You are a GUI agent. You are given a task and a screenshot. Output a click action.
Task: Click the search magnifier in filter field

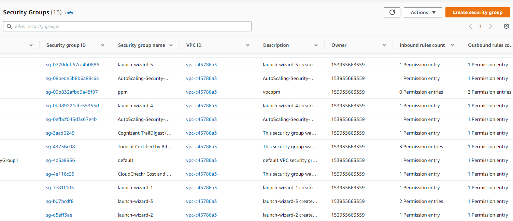click(x=9, y=26)
